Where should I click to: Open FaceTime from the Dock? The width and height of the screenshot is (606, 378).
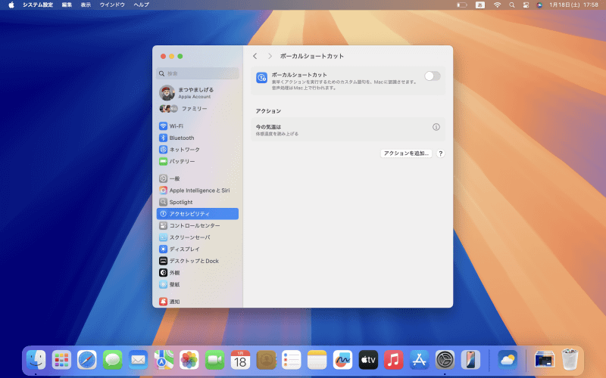coord(215,361)
